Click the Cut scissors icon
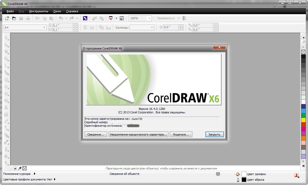 click(x=37, y=18)
